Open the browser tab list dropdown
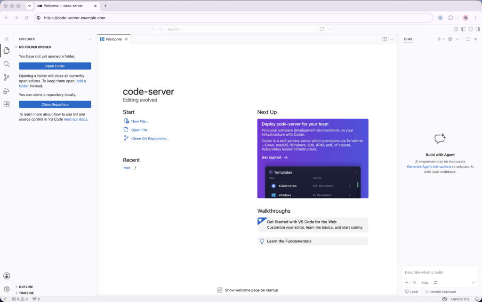 pyautogui.click(x=30, y=6)
